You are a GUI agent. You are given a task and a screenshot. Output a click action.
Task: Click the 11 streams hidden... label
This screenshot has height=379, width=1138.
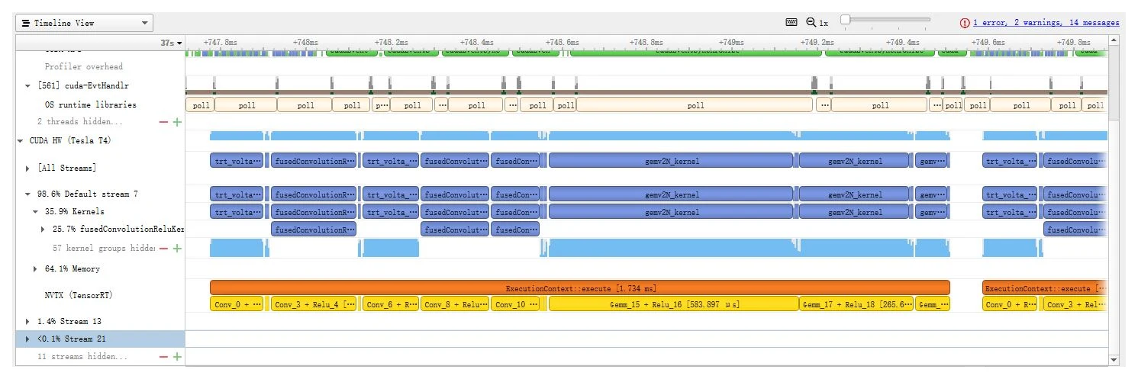pyautogui.click(x=82, y=357)
